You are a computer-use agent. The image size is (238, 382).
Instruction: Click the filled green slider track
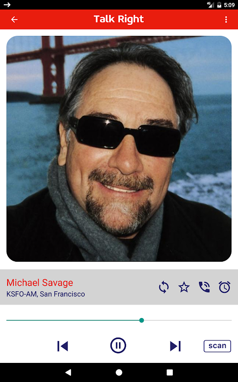(x=73, y=320)
